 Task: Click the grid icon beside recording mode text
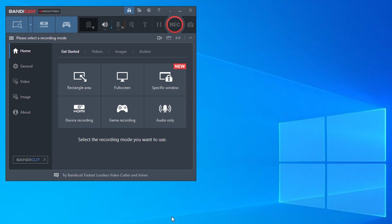tap(11, 38)
